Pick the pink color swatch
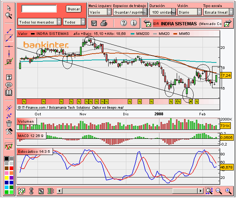Viewport: 236px width, 198px height. click(7, 173)
